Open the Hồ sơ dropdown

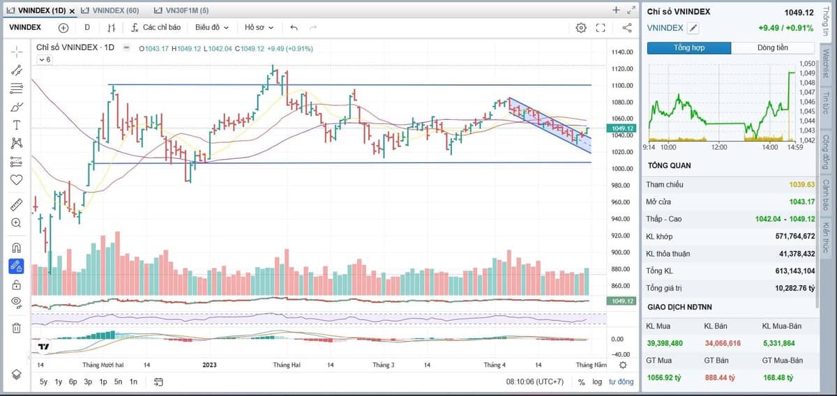pos(259,28)
